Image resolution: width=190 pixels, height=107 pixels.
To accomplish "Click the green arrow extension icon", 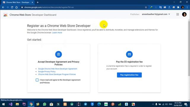I will pos(151,7).
